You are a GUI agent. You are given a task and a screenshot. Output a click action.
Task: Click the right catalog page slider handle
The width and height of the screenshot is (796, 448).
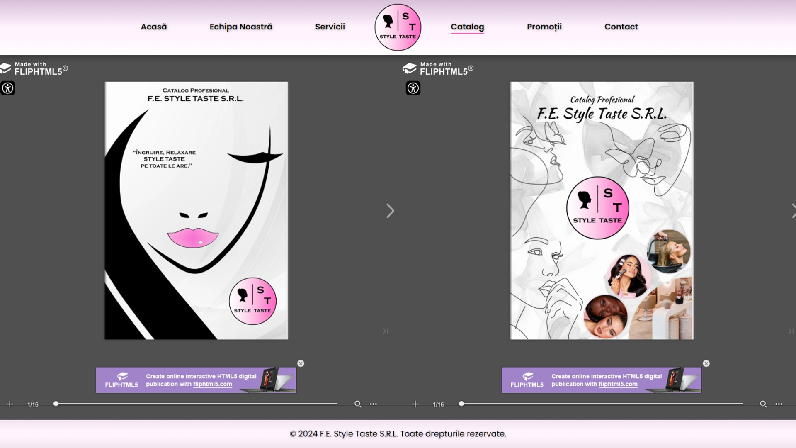[x=461, y=404]
